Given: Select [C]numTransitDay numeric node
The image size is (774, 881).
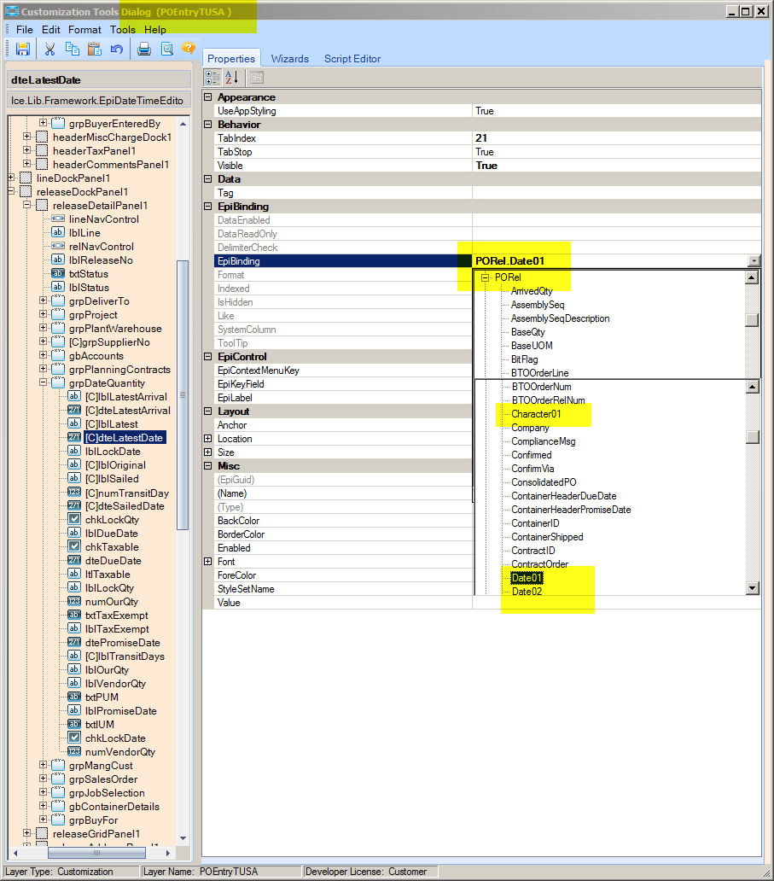Looking at the screenshot, I should [127, 493].
